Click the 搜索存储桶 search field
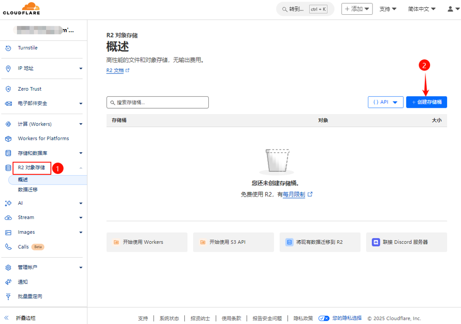The image size is (461, 324). click(157, 102)
